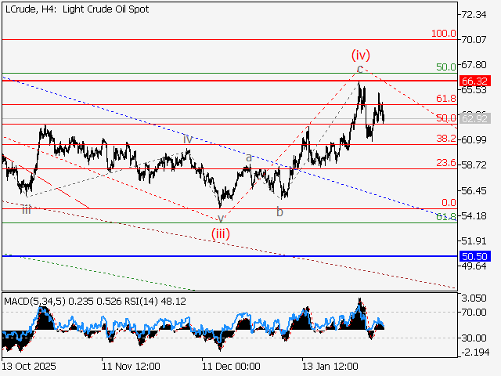
Task: Select the wave label 'a' on the chart
Action: pos(249,157)
